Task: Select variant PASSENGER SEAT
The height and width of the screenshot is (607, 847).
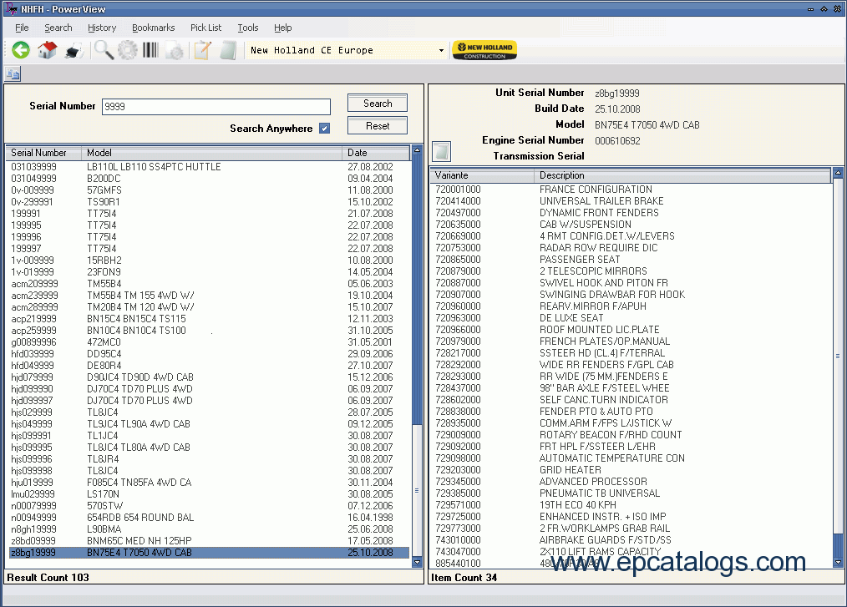Action: coord(631,260)
